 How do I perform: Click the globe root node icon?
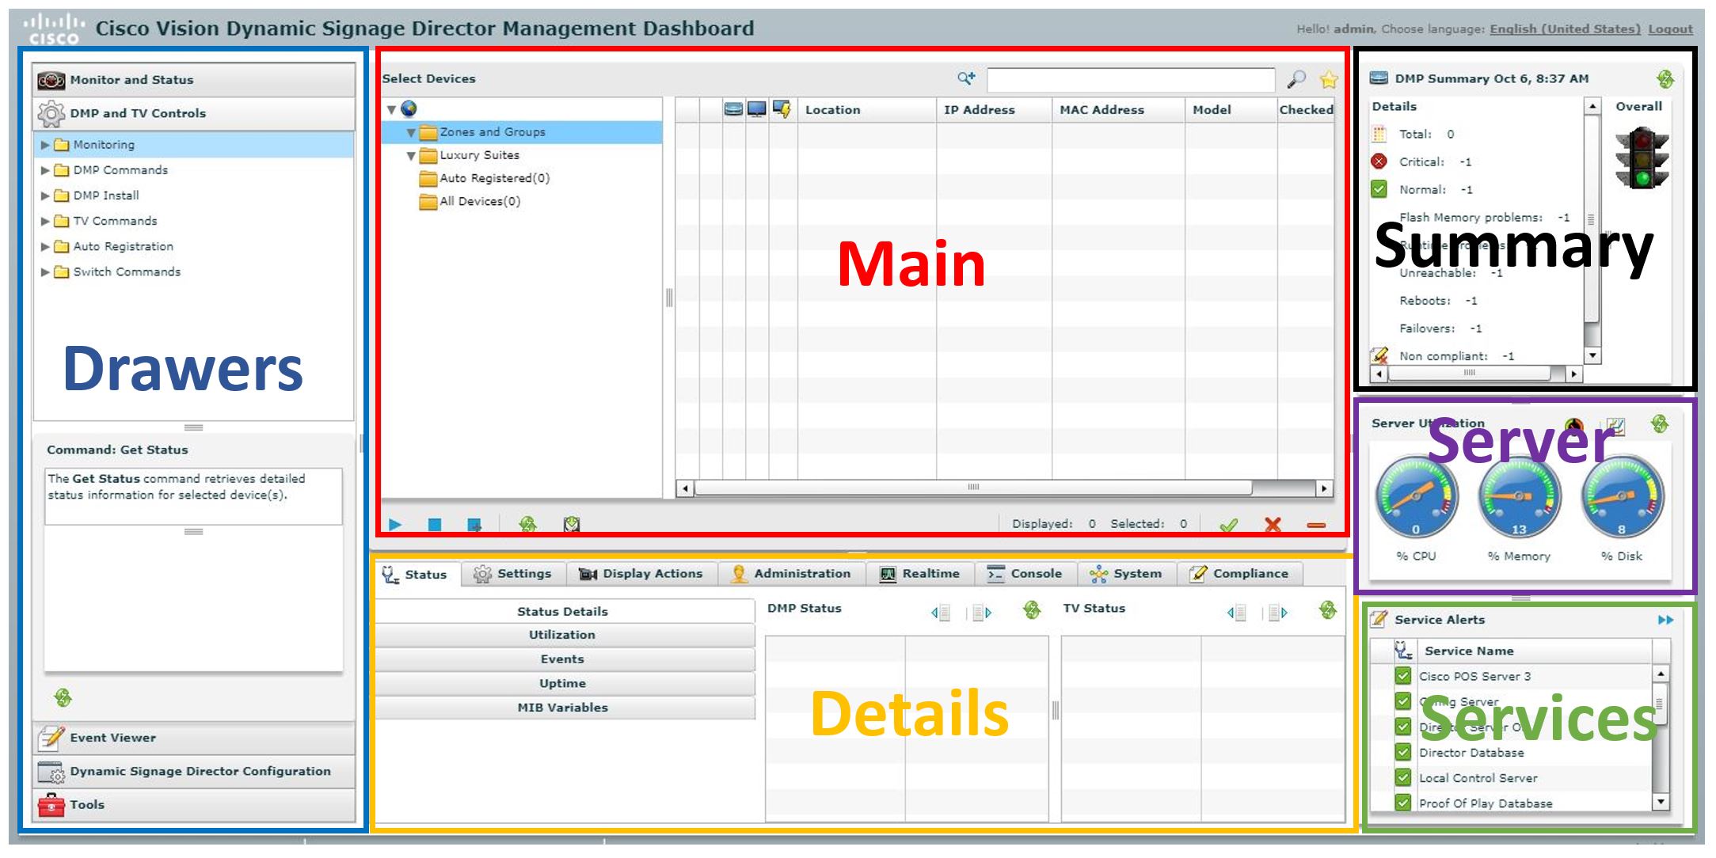point(409,108)
